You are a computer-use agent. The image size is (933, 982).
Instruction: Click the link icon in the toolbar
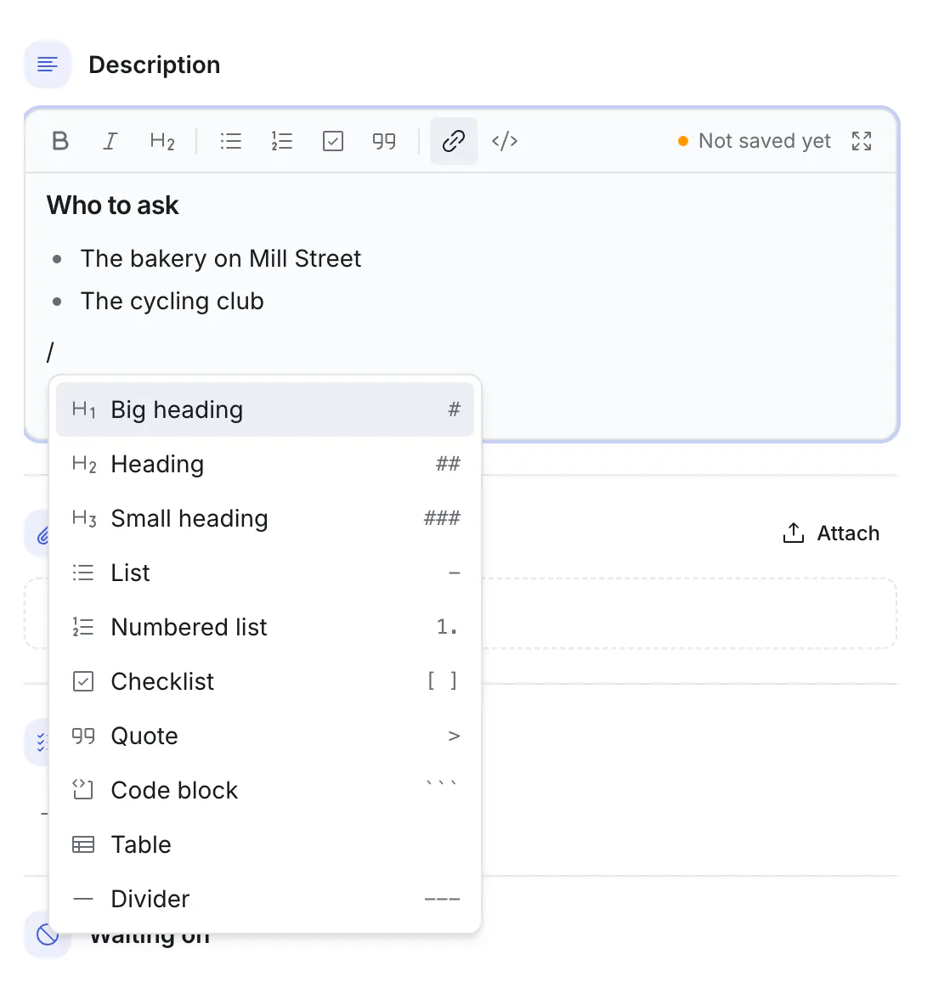(454, 141)
